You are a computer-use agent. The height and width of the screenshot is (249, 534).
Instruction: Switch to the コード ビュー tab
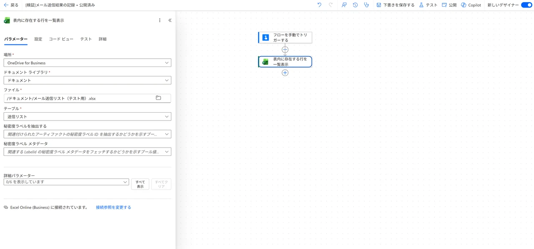tap(61, 39)
